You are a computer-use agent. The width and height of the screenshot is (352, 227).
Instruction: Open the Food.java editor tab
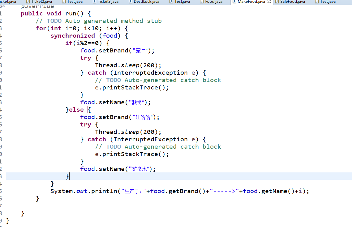211,2
